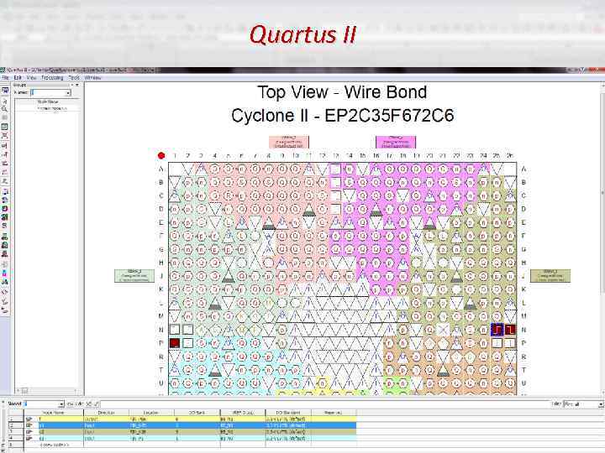Image resolution: width=605 pixels, height=453 pixels.
Task: Sort by the Direction column header
Action: (106, 413)
